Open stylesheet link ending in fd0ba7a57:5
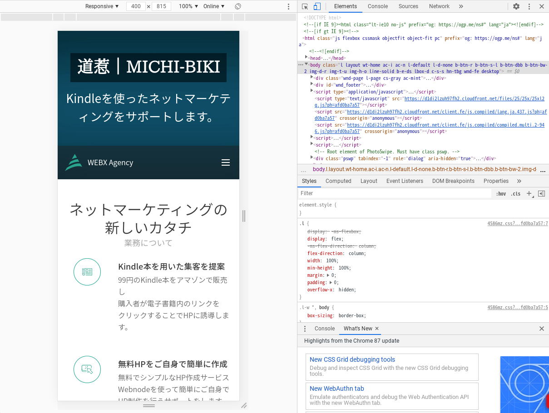This screenshot has width=549, height=413. [518, 307]
